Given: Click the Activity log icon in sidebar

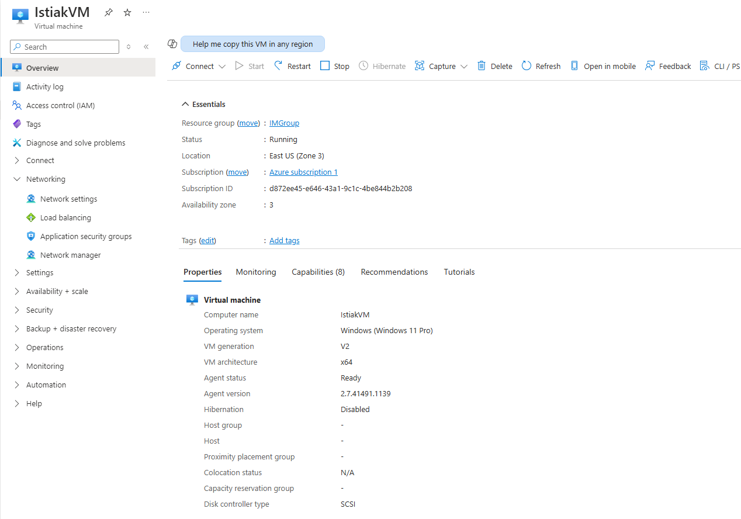Looking at the screenshot, I should tap(17, 86).
